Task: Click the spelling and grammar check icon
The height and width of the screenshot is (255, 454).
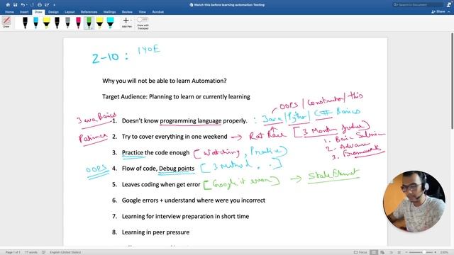Action: point(43,252)
